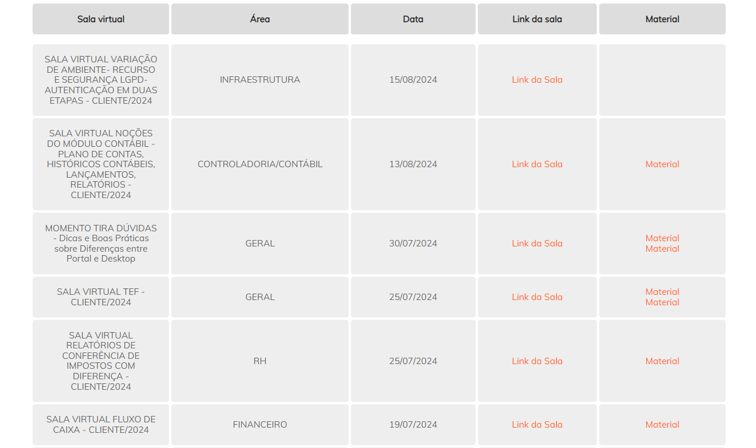This screenshot has height=448, width=756.
Task: Click the "Material" column header
Action: pyautogui.click(x=662, y=19)
